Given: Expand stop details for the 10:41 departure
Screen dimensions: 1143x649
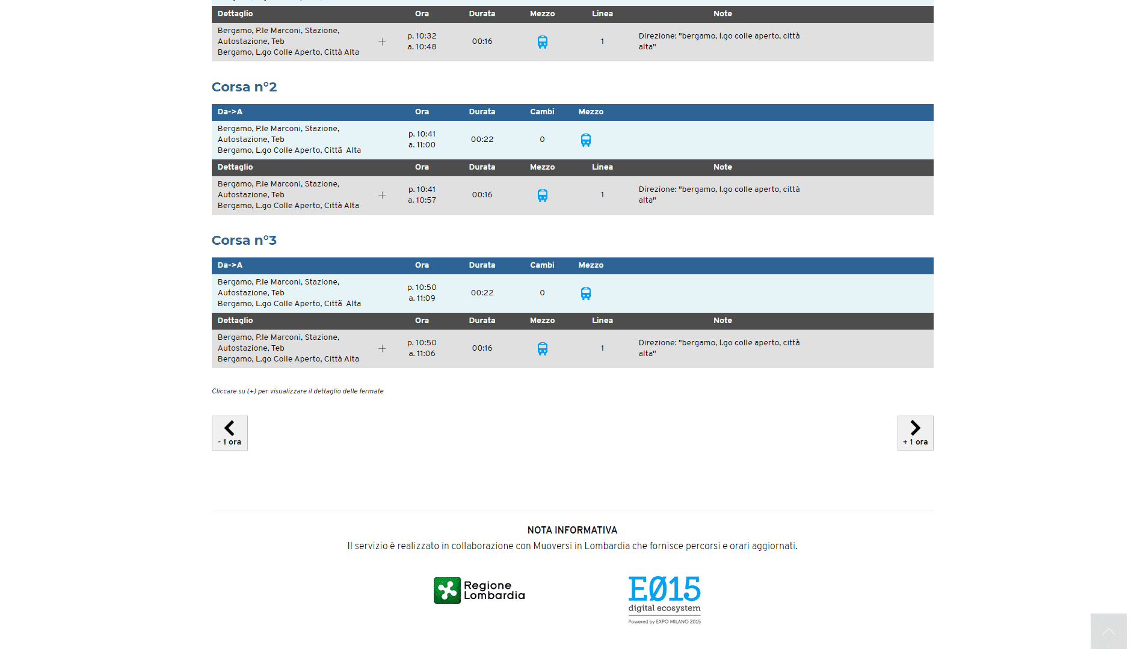Looking at the screenshot, I should coord(382,195).
